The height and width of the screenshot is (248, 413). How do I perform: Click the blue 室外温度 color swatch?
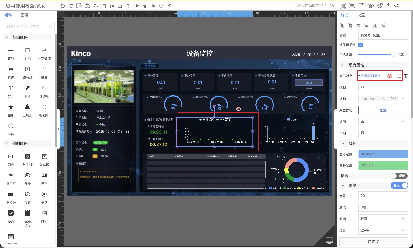tap(383, 154)
